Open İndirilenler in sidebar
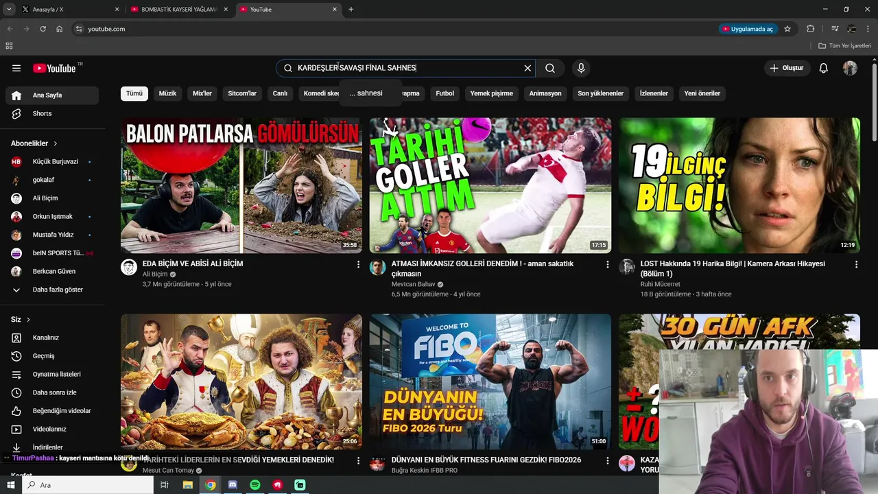 coord(52,447)
